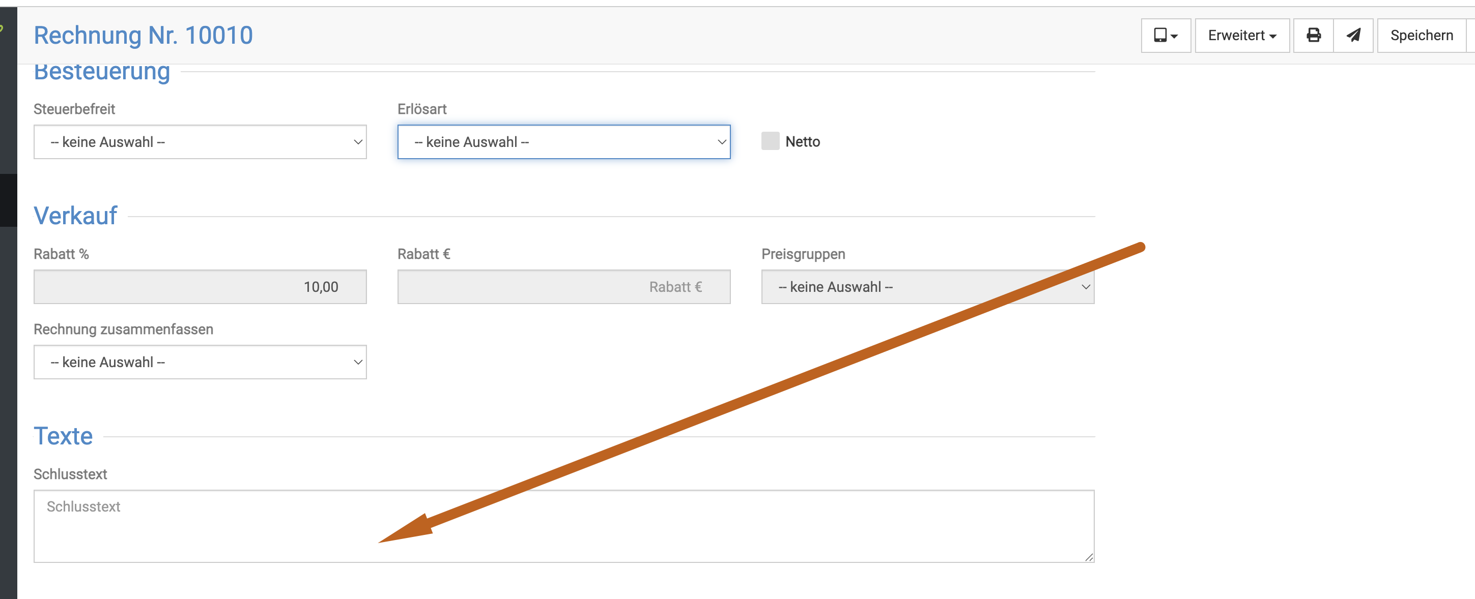Click the Rabatt % input field

(200, 287)
